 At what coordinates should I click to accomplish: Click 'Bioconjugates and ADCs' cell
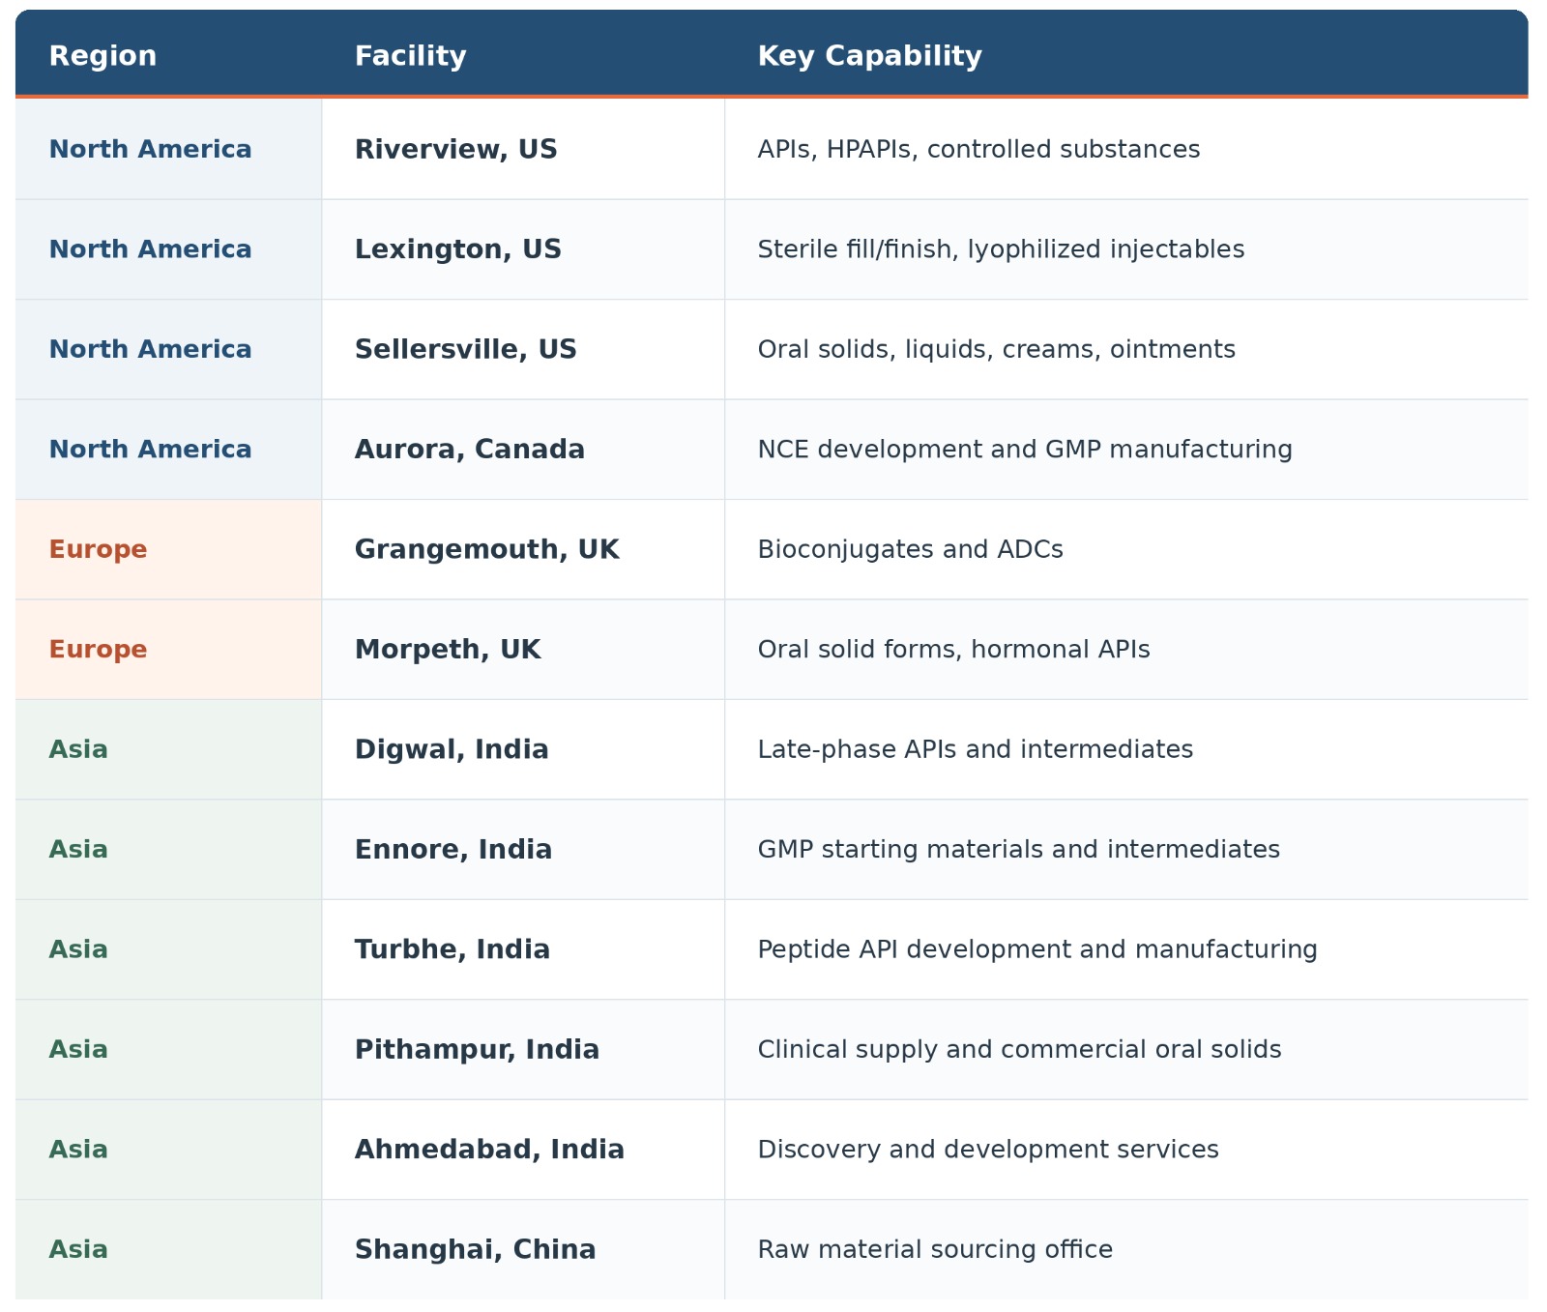[1126, 549]
